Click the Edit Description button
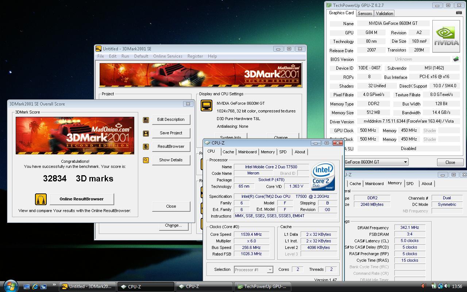This screenshot has height=292, width=467. click(171, 120)
